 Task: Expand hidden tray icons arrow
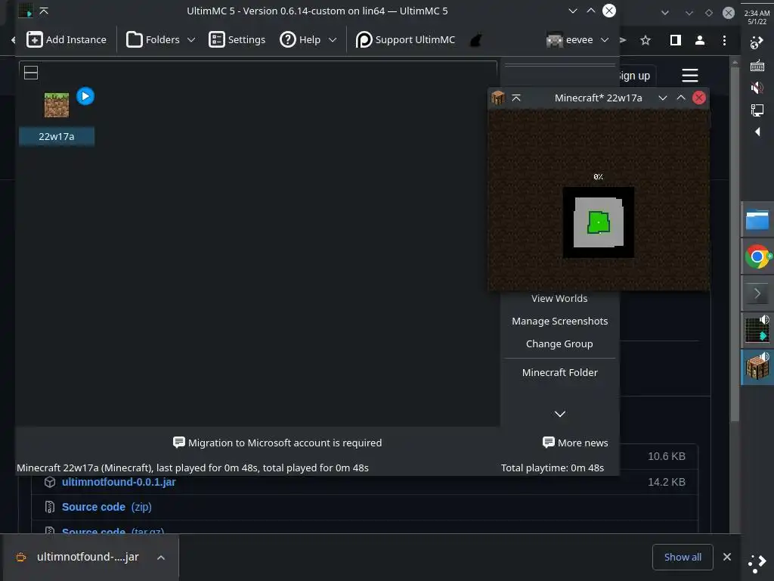[757, 132]
